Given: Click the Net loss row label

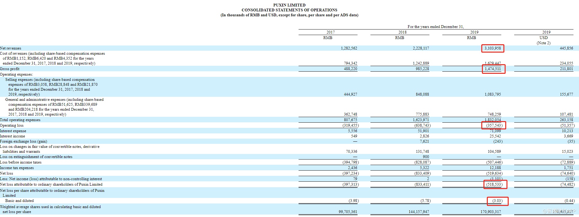Looking at the screenshot, I should (x=6, y=173).
